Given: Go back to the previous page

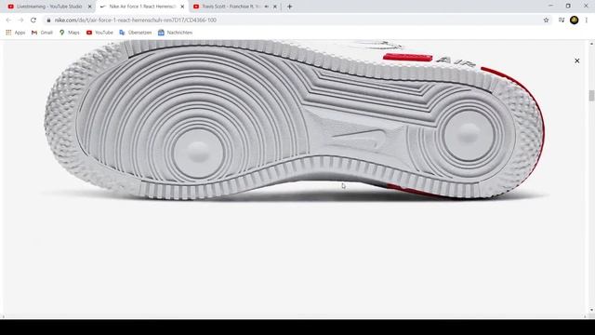Looking at the screenshot, I should [x=8, y=20].
